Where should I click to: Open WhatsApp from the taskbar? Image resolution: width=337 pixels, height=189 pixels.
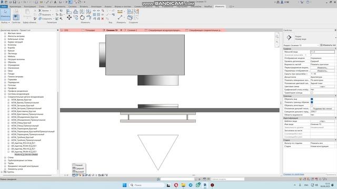click(198, 185)
